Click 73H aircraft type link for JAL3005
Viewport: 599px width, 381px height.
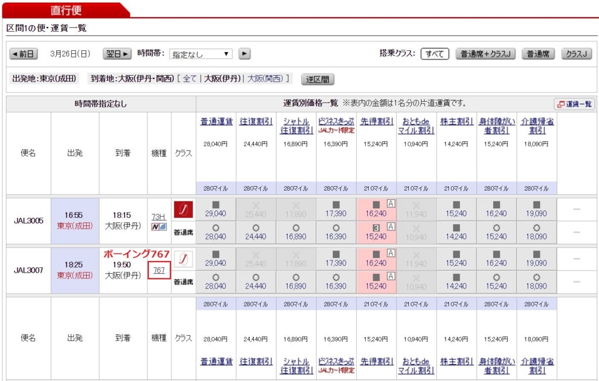pyautogui.click(x=158, y=217)
